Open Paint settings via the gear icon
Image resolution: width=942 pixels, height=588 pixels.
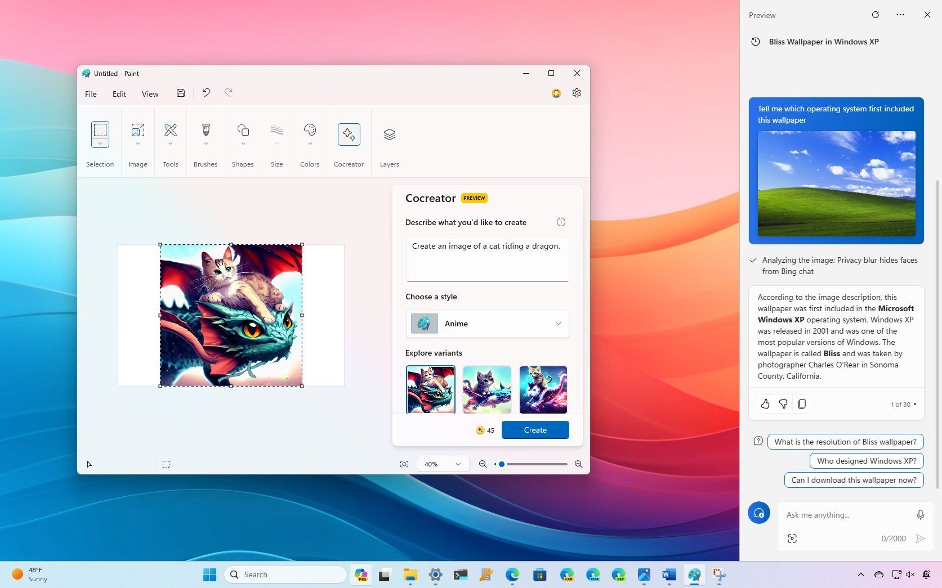click(576, 93)
